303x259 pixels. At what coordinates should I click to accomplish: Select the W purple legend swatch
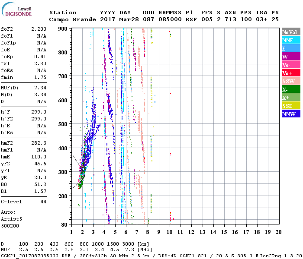coord(291,57)
